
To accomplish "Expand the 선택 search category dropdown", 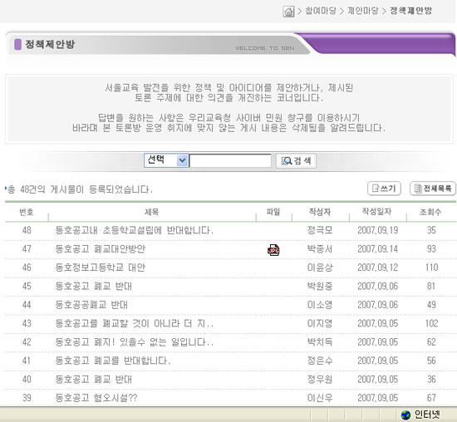I will tap(166, 160).
